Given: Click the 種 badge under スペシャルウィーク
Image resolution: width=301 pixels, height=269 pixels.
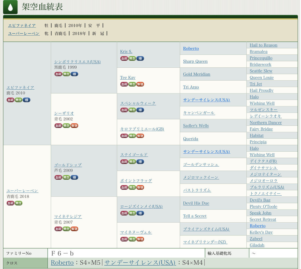Looking at the screenshot, I should pyautogui.click(x=140, y=110).
